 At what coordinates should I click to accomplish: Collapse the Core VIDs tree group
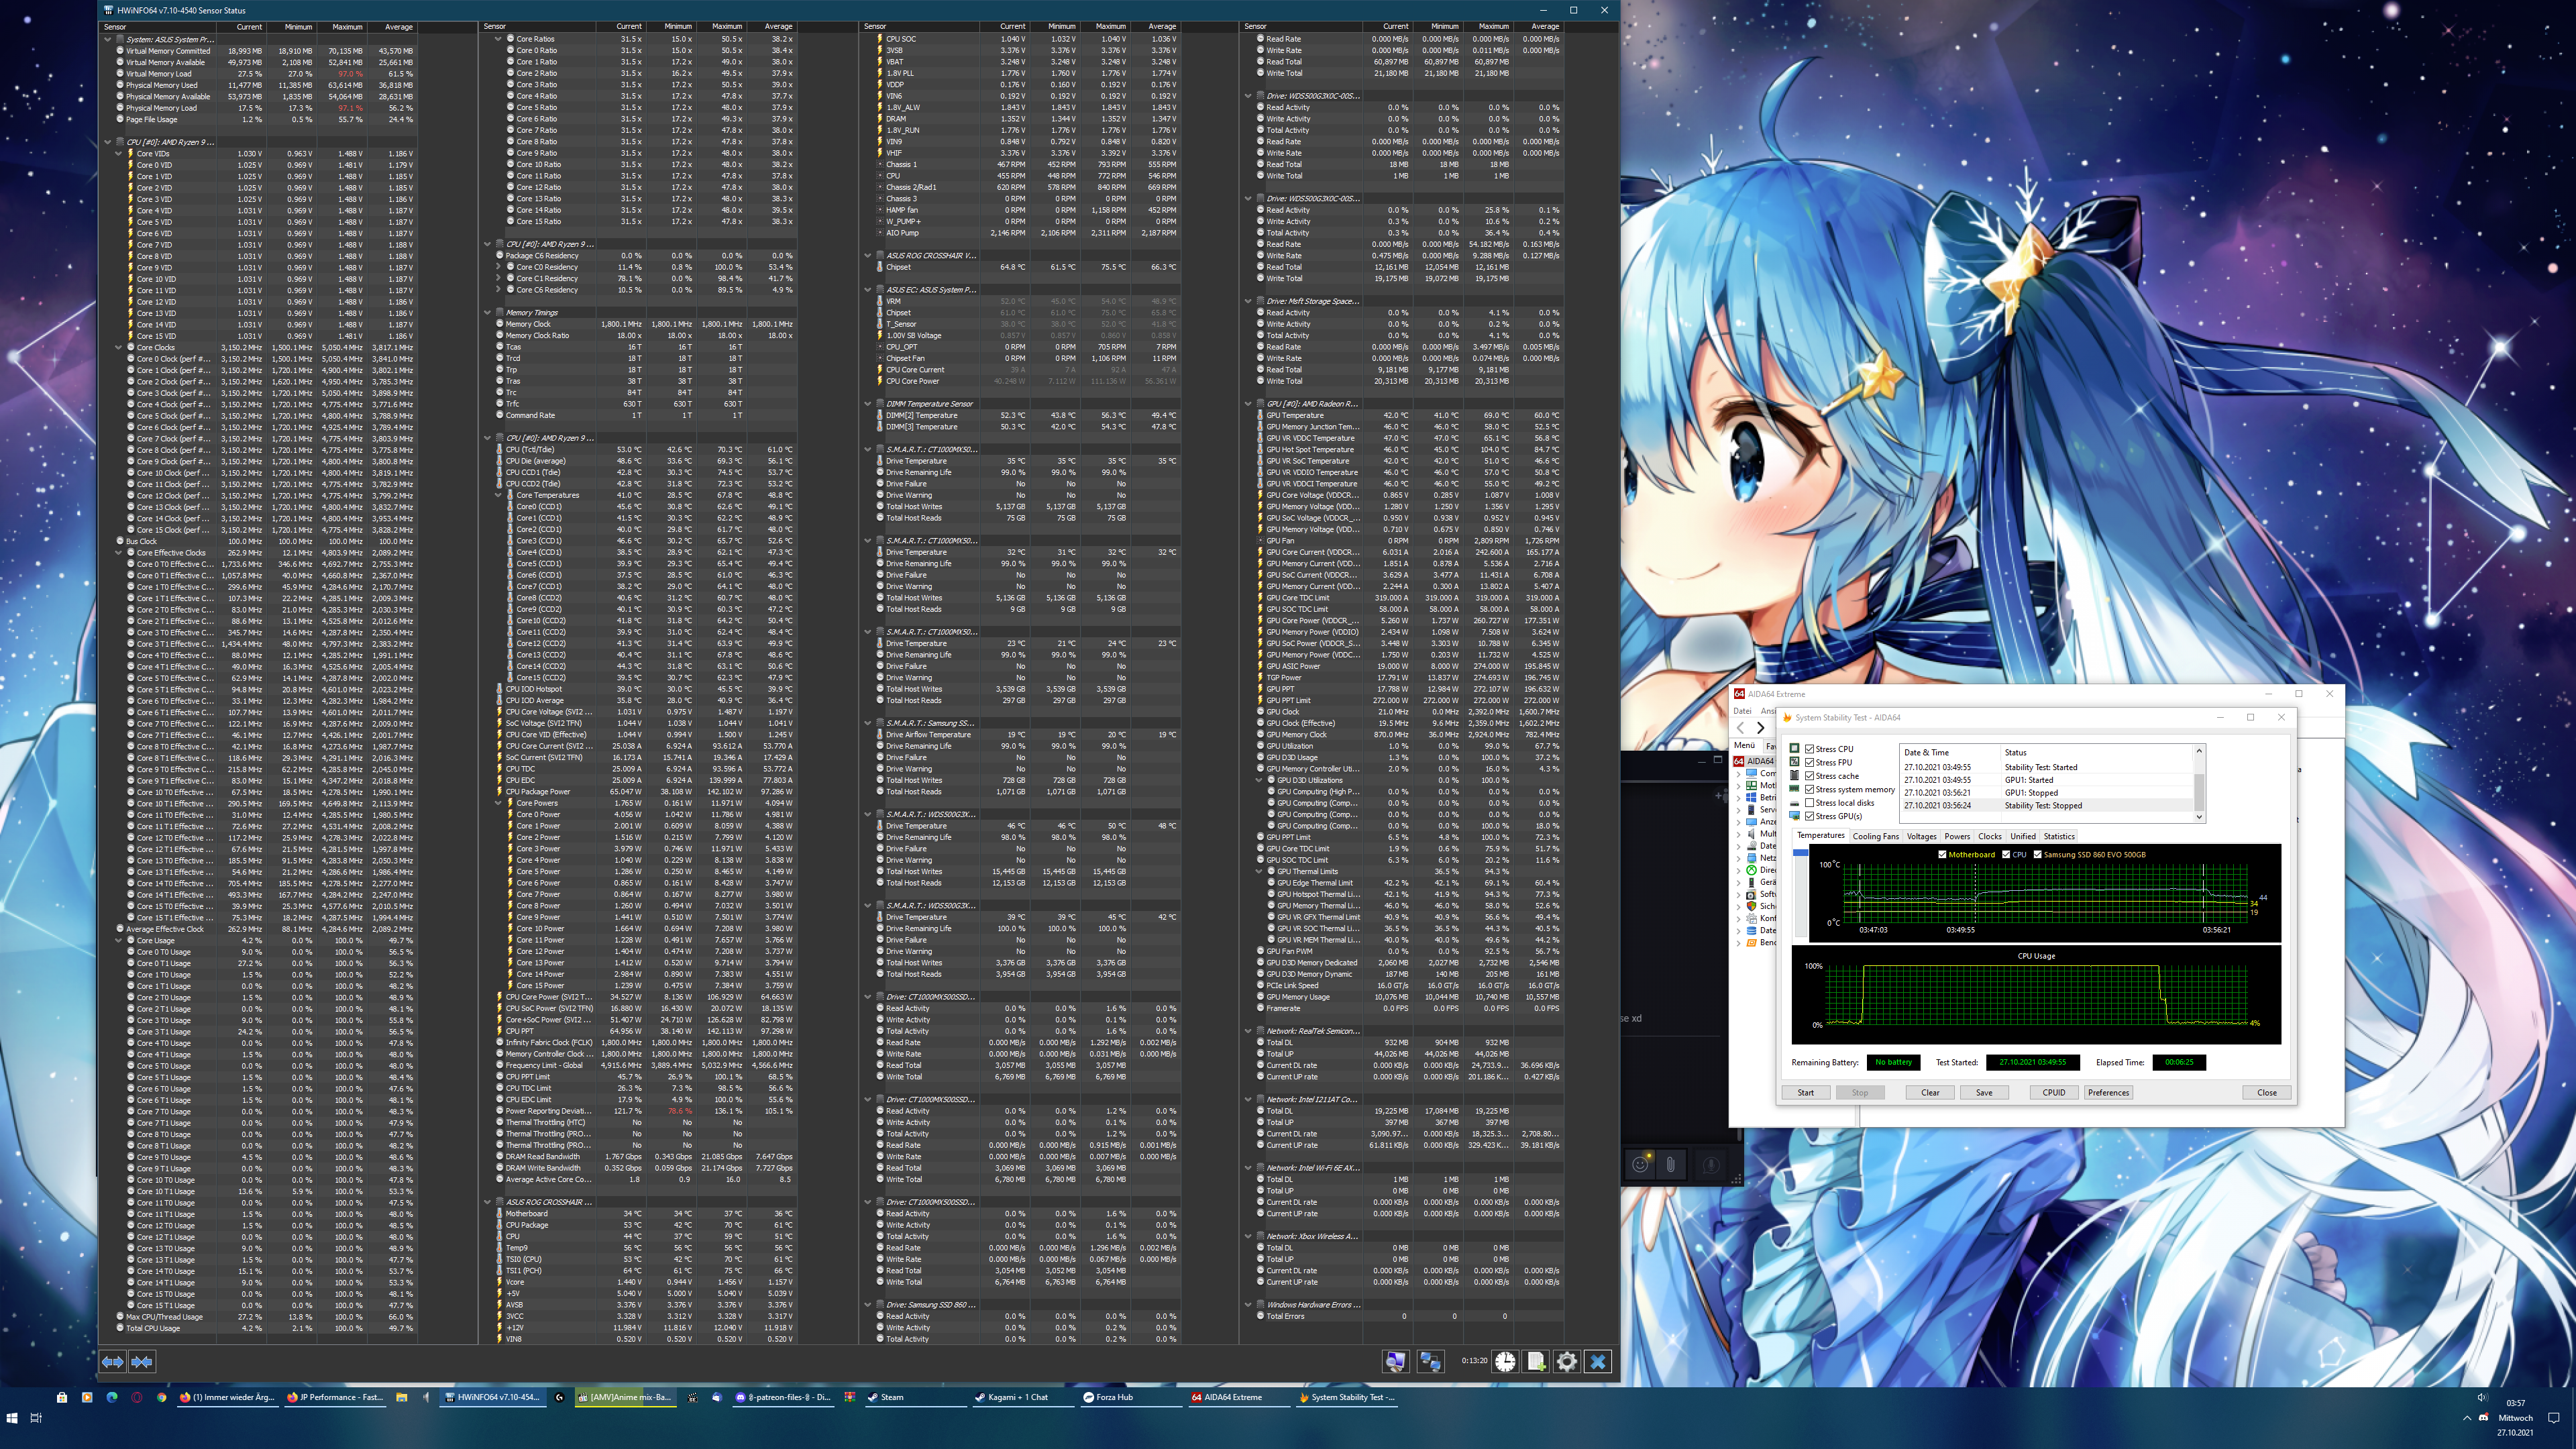[x=119, y=153]
